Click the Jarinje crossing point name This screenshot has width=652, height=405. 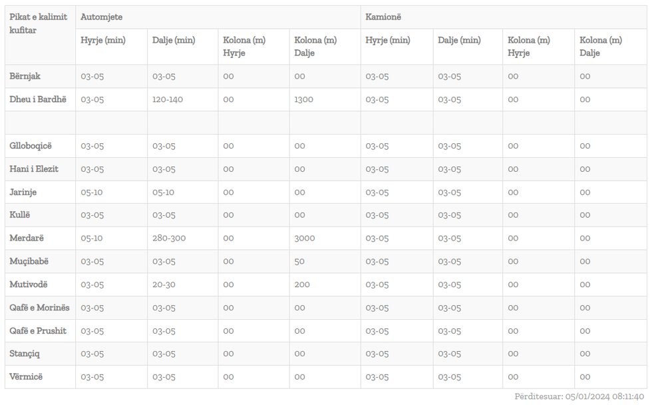[23, 193]
